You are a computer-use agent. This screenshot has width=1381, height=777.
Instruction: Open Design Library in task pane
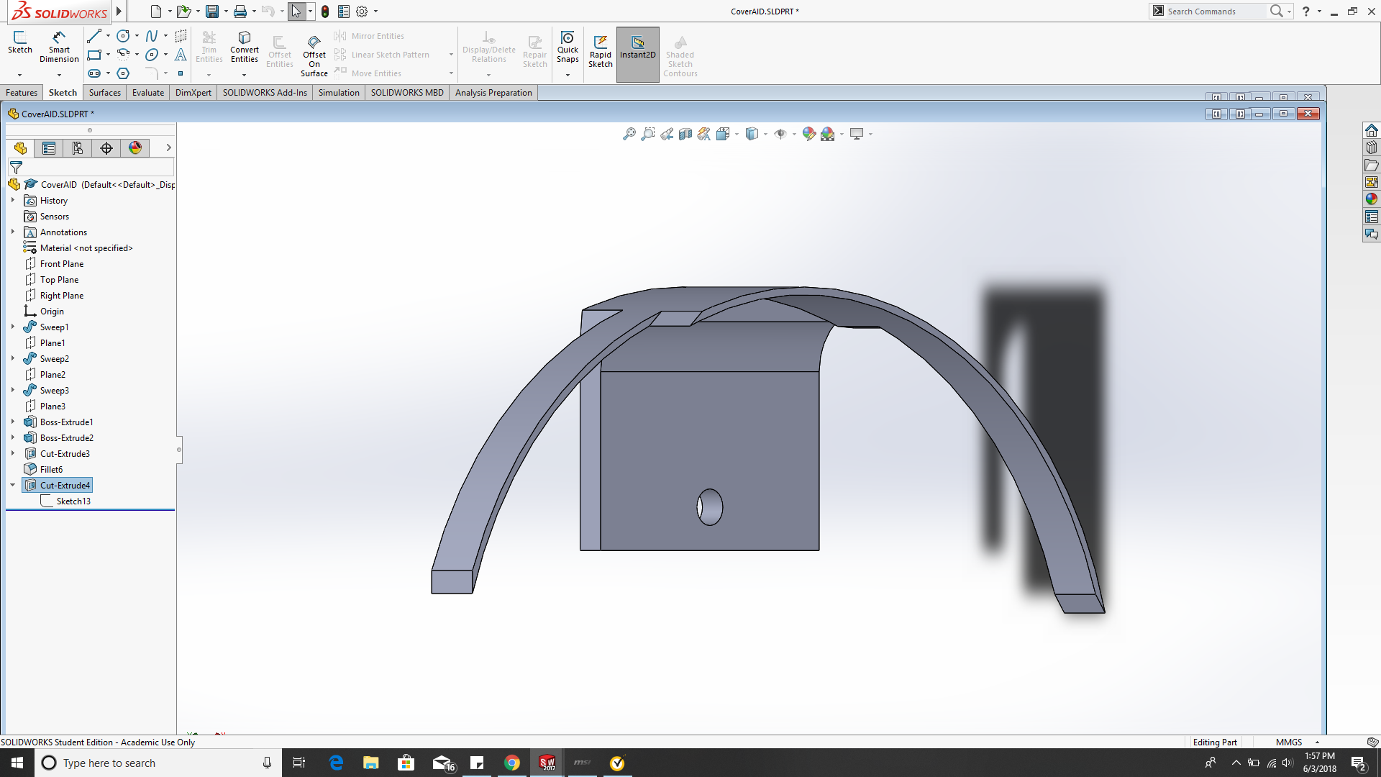1372,147
